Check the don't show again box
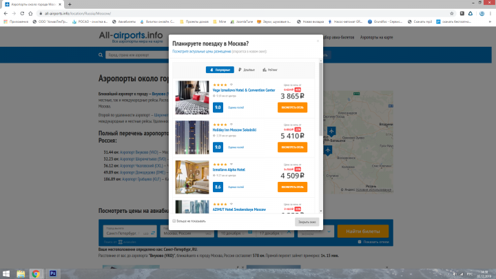This screenshot has width=496, height=279. [x=174, y=221]
